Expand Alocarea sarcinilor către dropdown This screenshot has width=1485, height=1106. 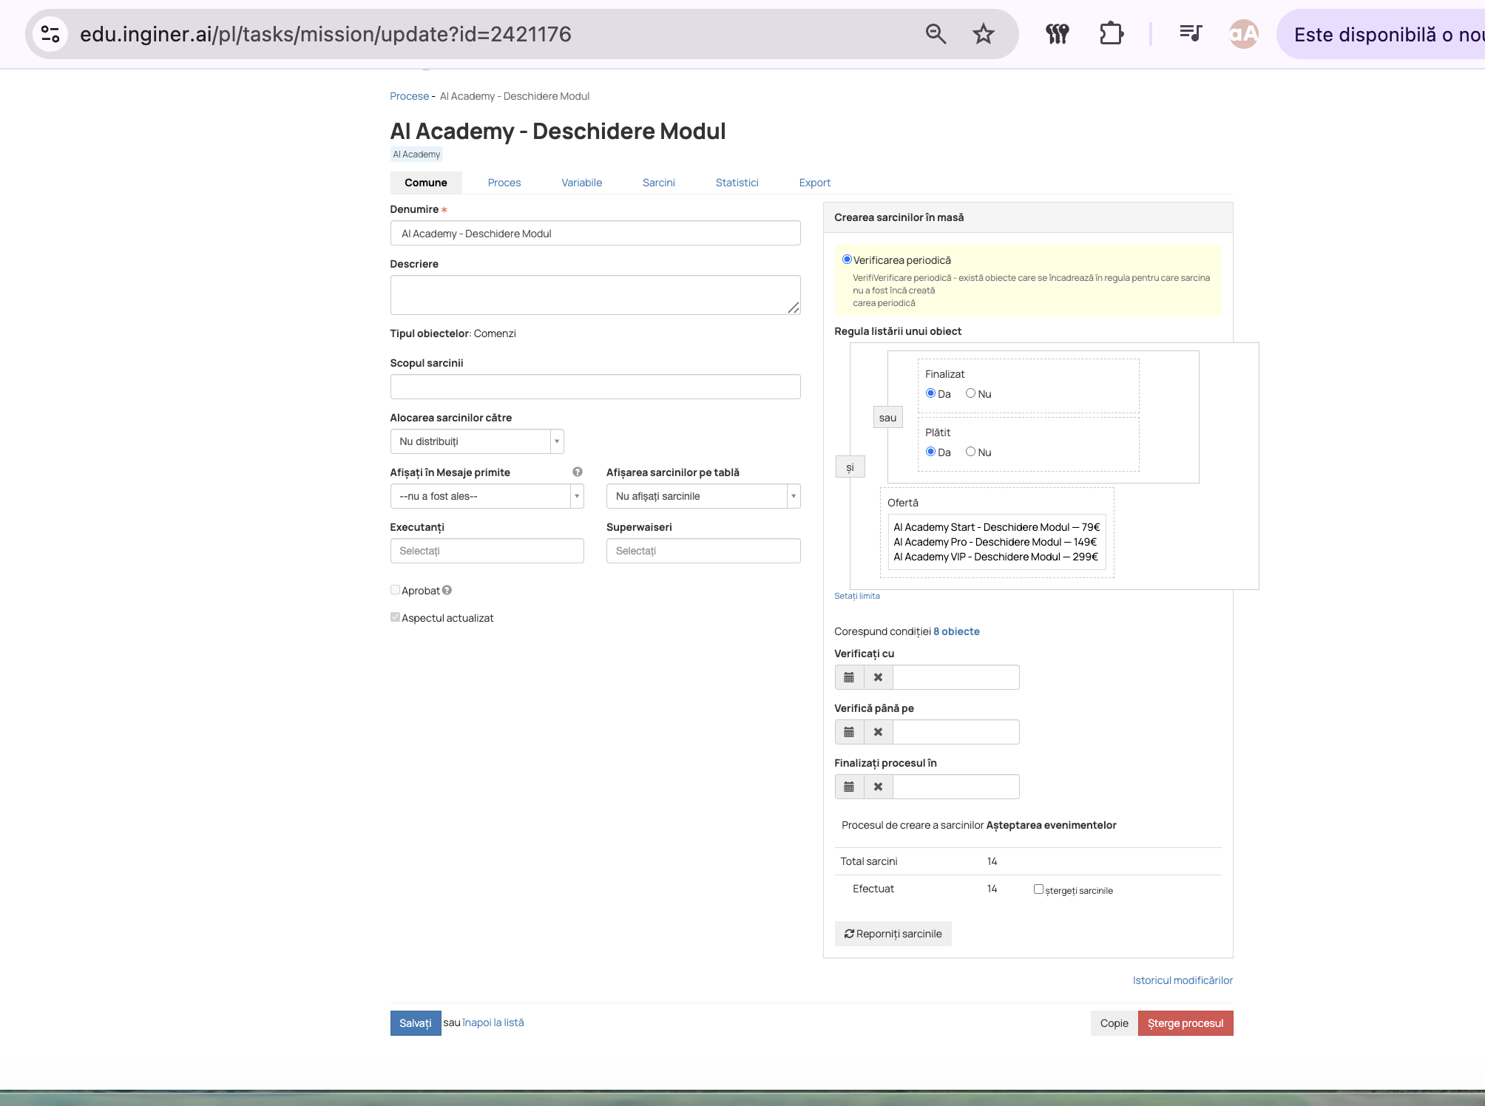click(477, 441)
